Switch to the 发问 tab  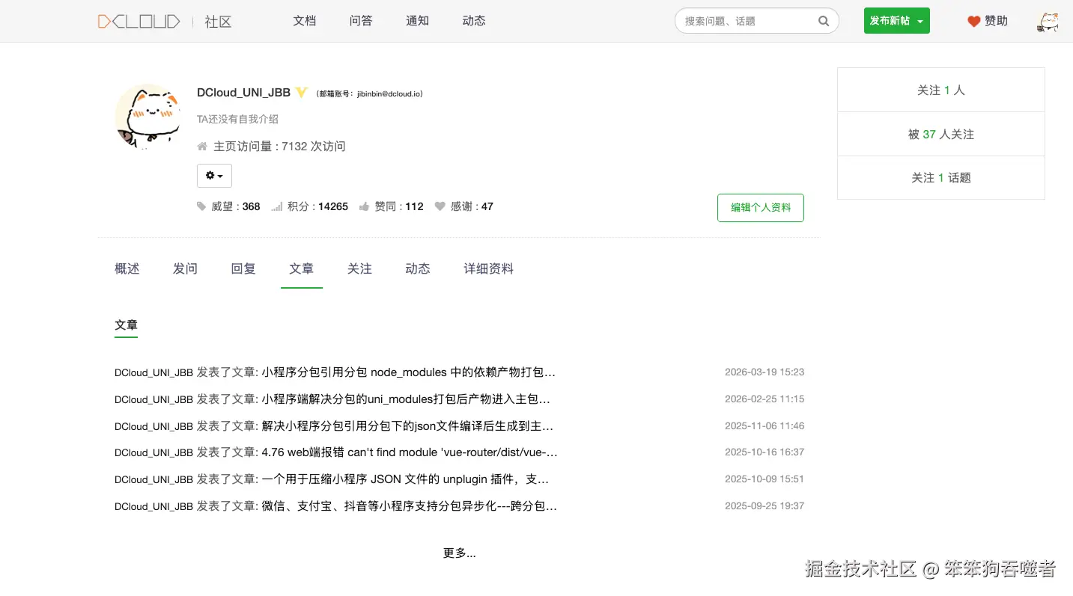pos(185,268)
